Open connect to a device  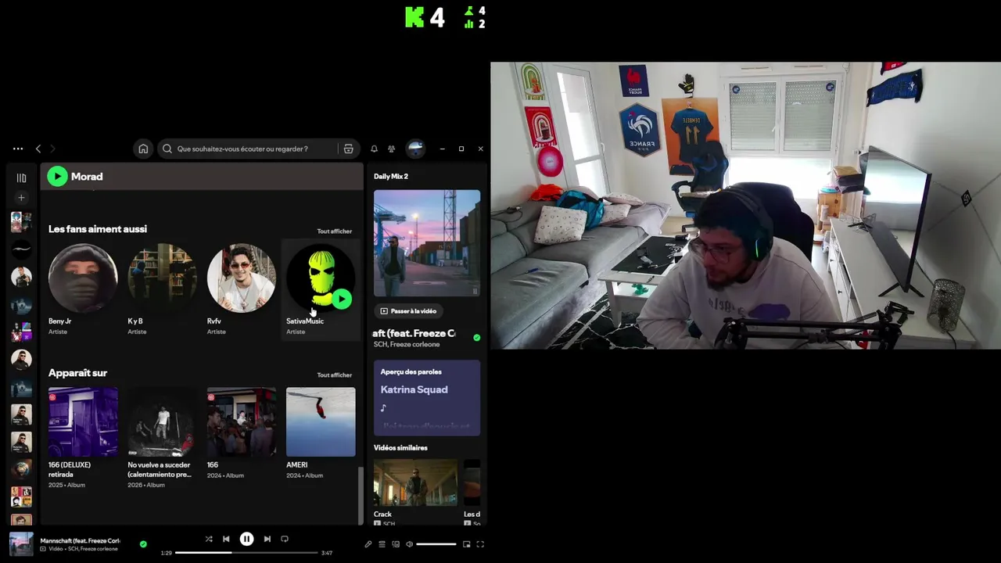pyautogui.click(x=396, y=544)
